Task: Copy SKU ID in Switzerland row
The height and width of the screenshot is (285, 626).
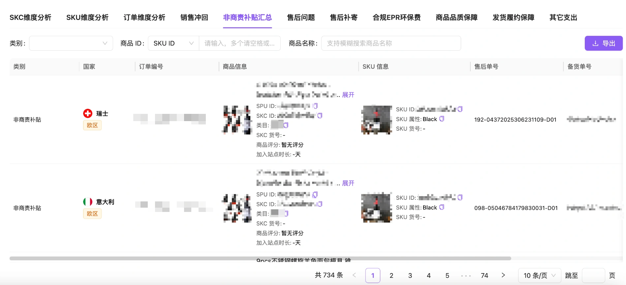Action: pos(460,109)
